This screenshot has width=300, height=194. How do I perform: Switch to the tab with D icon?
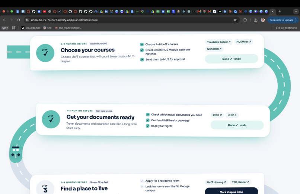tap(183, 11)
